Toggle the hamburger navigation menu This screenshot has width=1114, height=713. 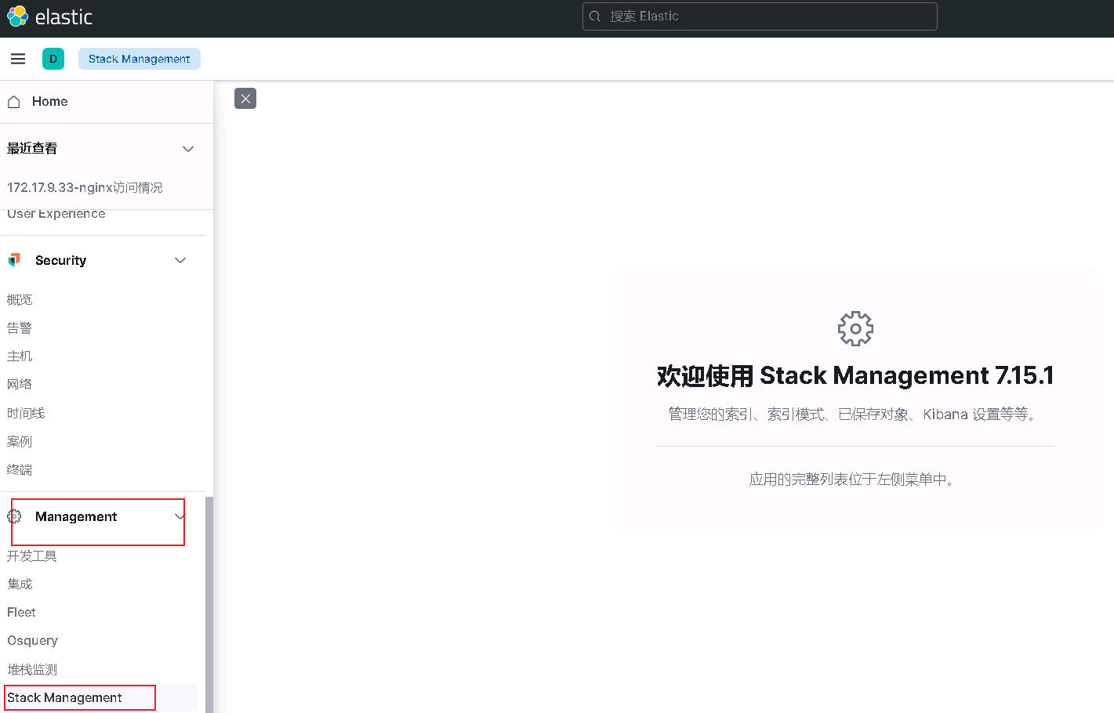pyautogui.click(x=18, y=59)
